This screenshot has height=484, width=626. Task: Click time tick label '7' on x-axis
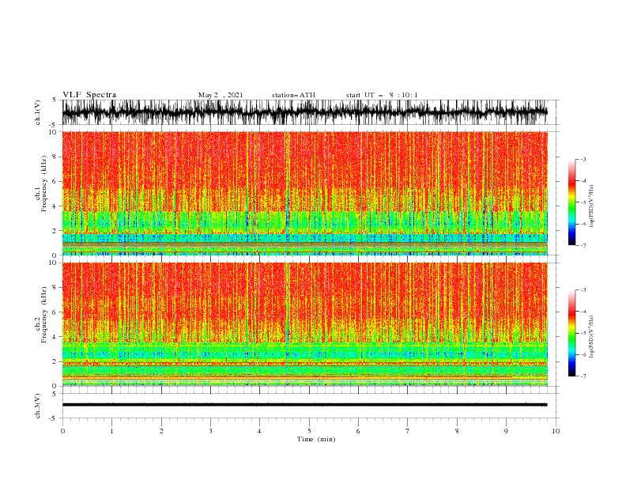click(408, 431)
